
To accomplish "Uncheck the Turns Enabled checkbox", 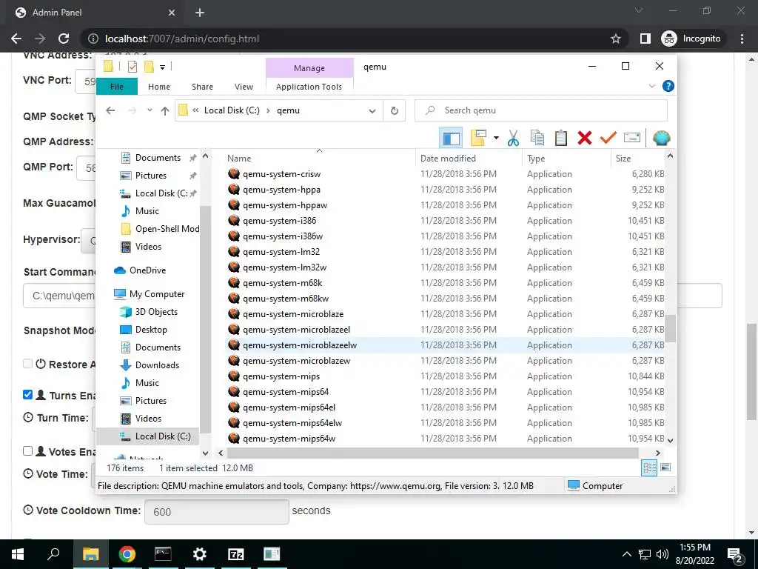I will 27,394.
